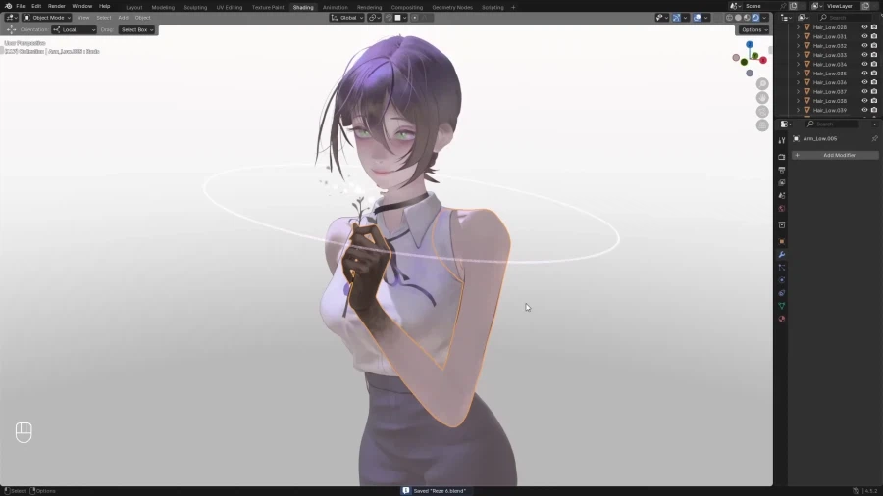
Task: Toggle viewport gizmos display
Action: (x=677, y=18)
